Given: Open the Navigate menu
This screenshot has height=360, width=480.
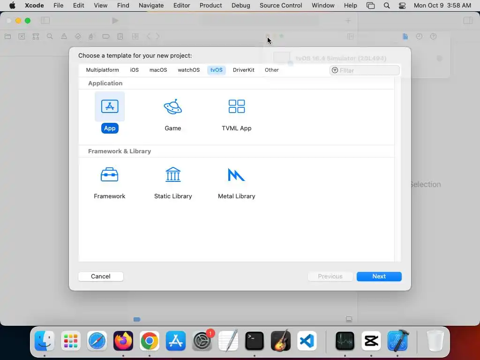Looking at the screenshot, I should [151, 5].
